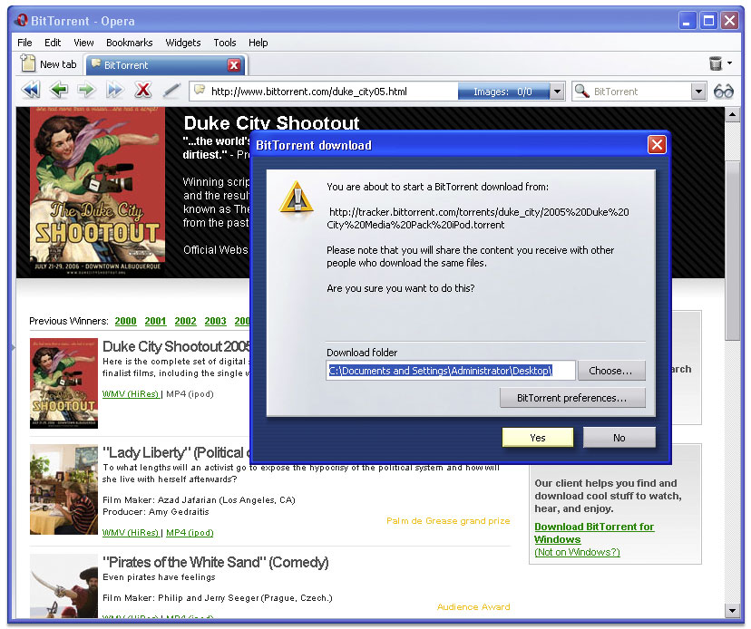Click the Choose... folder button
751x629 pixels.
click(x=611, y=371)
